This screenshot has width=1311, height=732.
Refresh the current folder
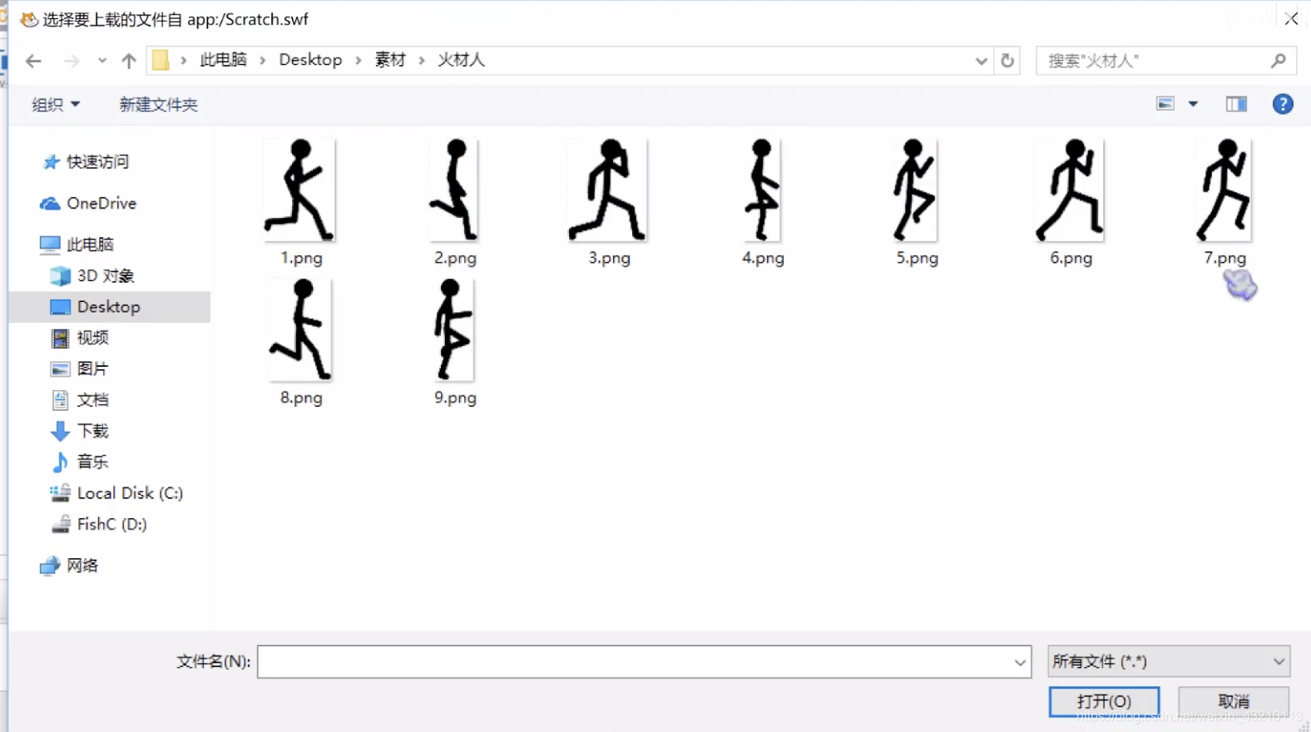point(1007,61)
